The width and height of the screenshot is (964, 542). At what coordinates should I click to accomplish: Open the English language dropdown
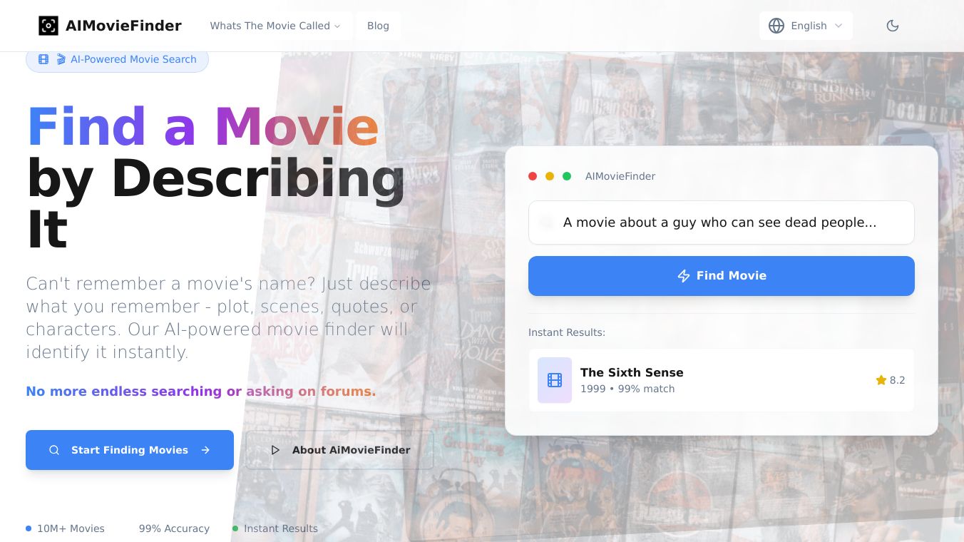(806, 26)
